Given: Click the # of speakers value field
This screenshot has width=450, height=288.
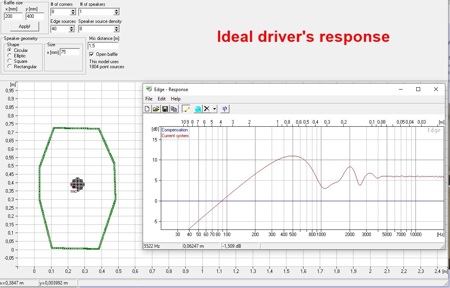Looking at the screenshot, I should 96,12.
